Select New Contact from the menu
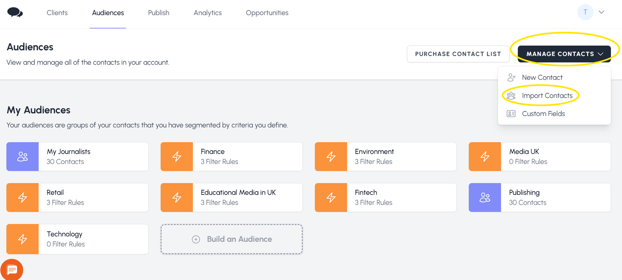This screenshot has width=622, height=280. (542, 77)
